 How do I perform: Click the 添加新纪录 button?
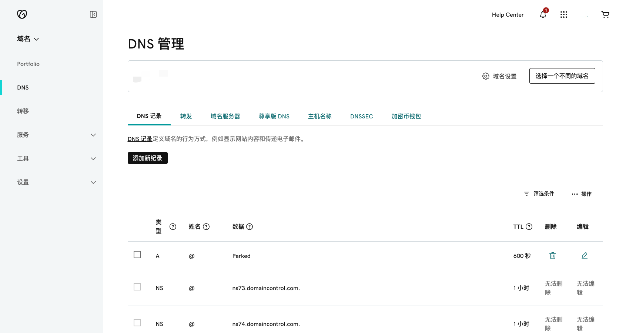[147, 158]
